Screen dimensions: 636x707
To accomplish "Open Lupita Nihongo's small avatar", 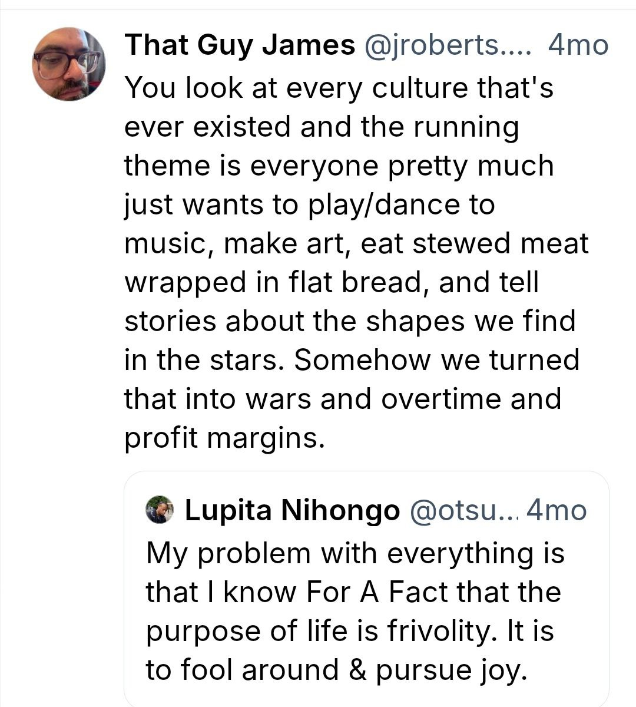I will (160, 510).
